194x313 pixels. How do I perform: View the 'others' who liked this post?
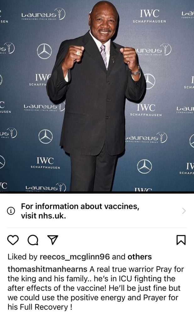[x=140, y=257]
